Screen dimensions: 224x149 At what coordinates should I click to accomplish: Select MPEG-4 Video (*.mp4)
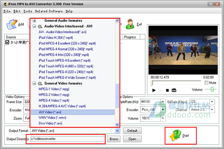pyautogui.click(x=54, y=101)
